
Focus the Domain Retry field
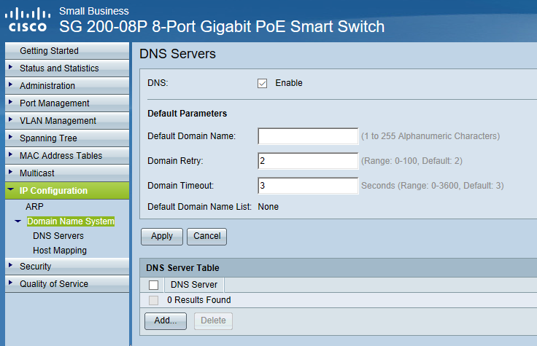point(308,161)
